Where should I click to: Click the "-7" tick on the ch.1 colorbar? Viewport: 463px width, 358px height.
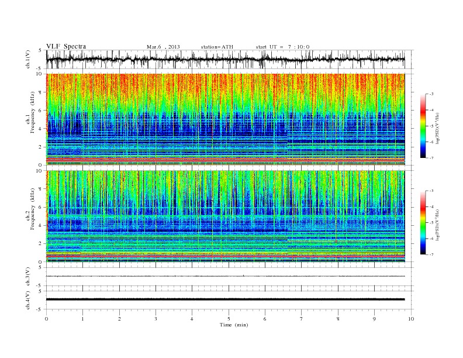click(x=431, y=159)
